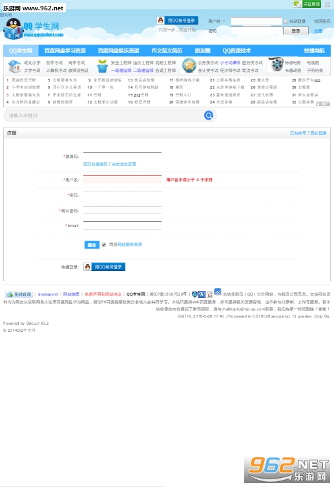Screen dimensions: 334x487
Task: Open the 百度网盘娱乐资源 nav tab
Action: coord(118,50)
